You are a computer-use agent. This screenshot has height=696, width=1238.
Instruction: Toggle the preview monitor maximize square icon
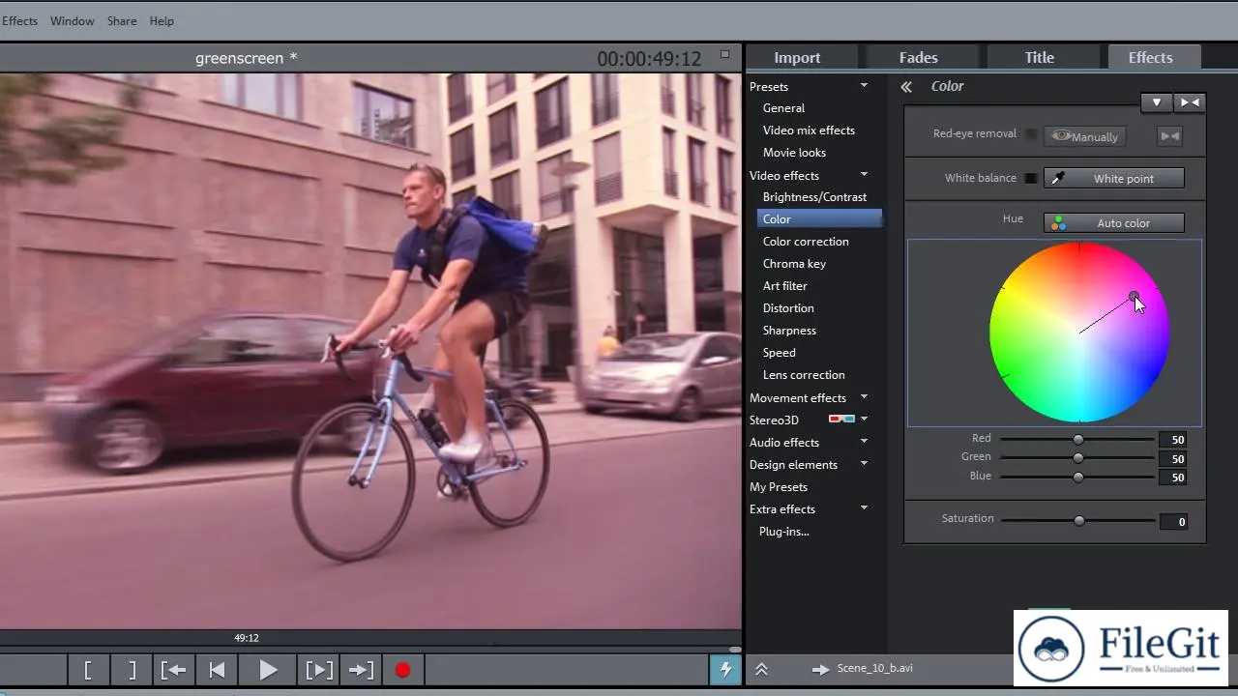(x=725, y=54)
